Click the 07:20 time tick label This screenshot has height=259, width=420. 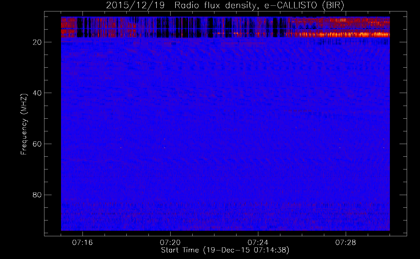pos(170,242)
